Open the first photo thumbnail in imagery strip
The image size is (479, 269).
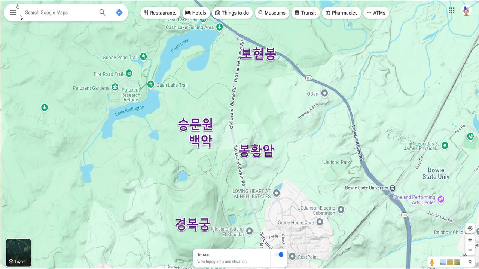click(x=443, y=262)
